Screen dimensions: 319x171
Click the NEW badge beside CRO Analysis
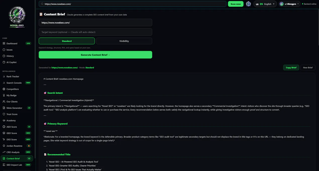28,152
